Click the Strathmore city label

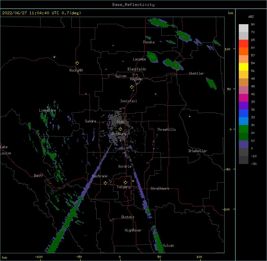pyautogui.click(x=160, y=188)
